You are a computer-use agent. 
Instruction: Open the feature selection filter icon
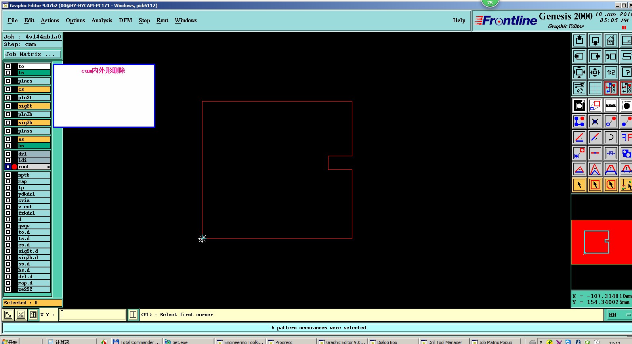579,106
